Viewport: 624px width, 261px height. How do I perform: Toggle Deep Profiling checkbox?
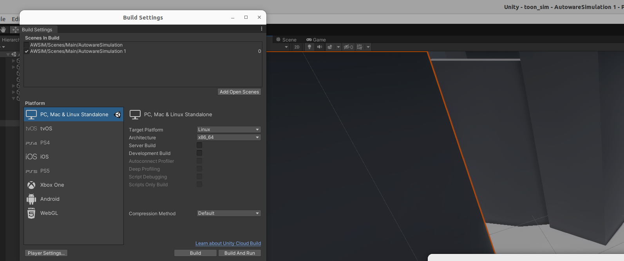coord(199,169)
